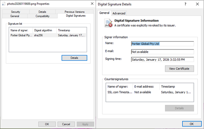
Task: Select the Portier Global Pty signature row
Action: click(x=48, y=35)
